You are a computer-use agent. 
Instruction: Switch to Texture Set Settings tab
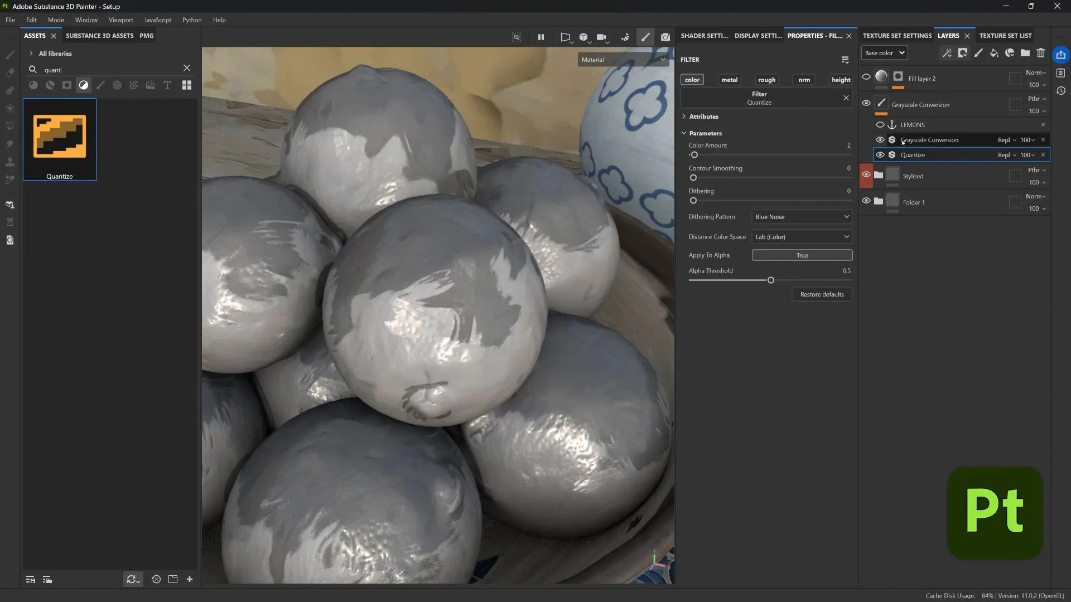click(x=897, y=36)
